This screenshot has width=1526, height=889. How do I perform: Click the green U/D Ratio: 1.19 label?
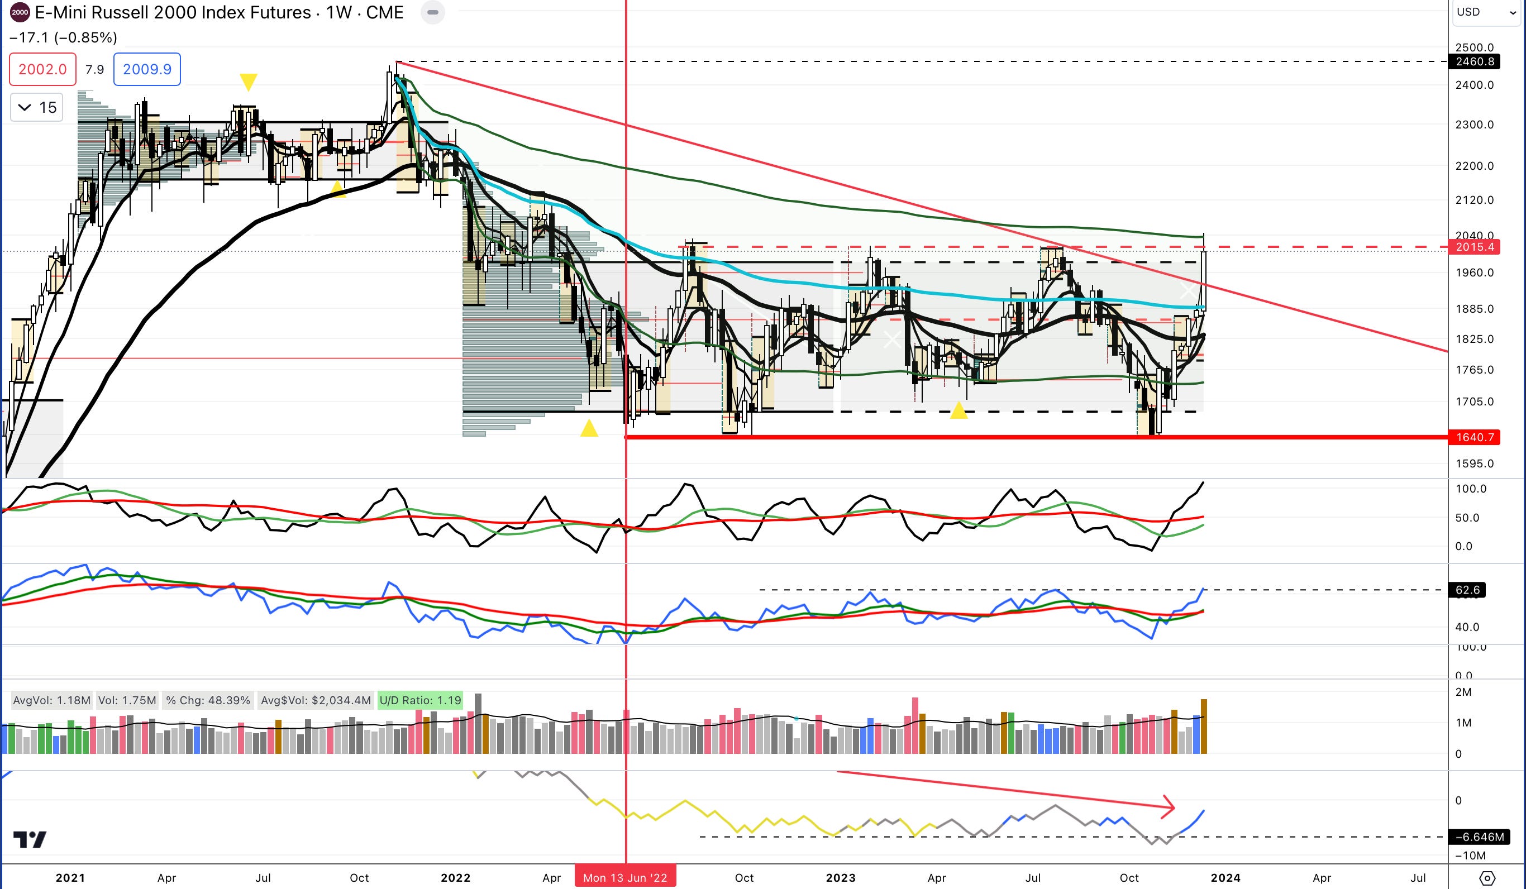point(419,701)
